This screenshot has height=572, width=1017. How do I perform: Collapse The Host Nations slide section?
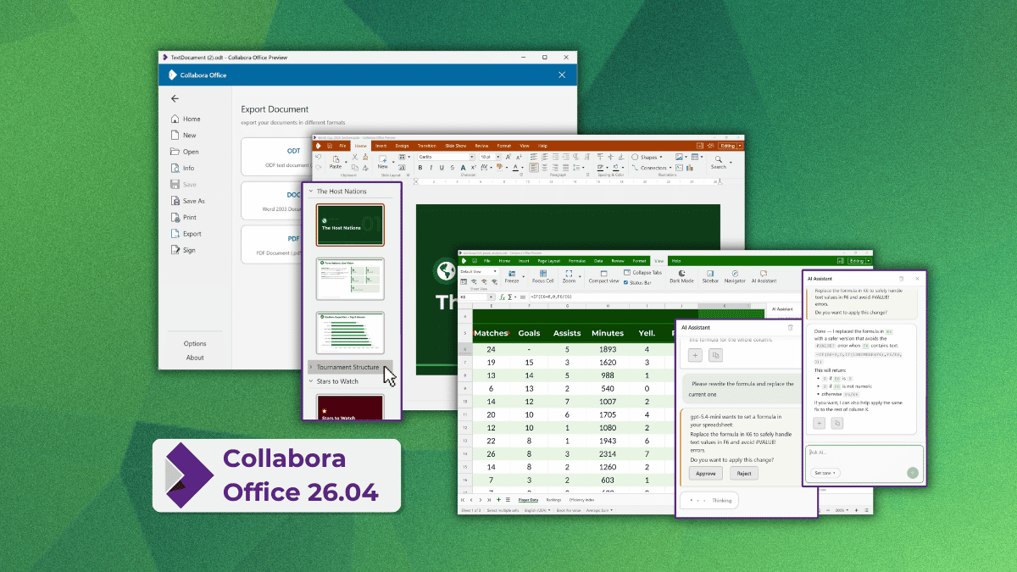coord(311,192)
